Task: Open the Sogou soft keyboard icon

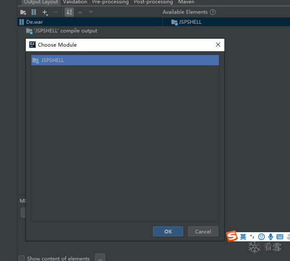Action: (x=280, y=237)
